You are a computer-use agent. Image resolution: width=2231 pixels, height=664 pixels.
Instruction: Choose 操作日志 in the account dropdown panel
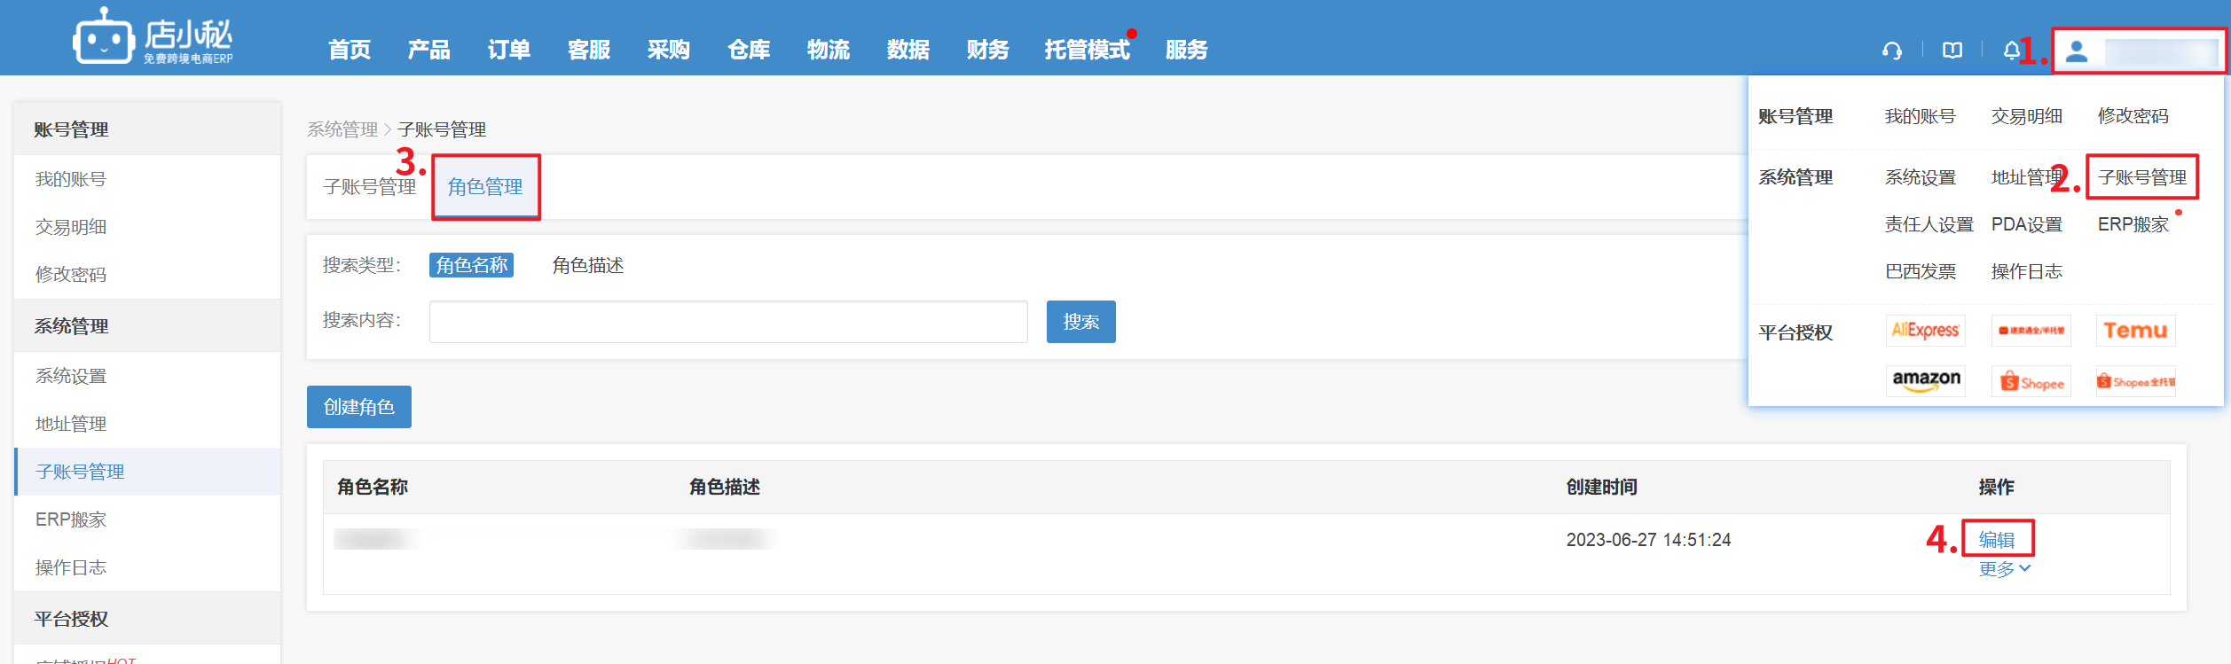tap(2027, 271)
